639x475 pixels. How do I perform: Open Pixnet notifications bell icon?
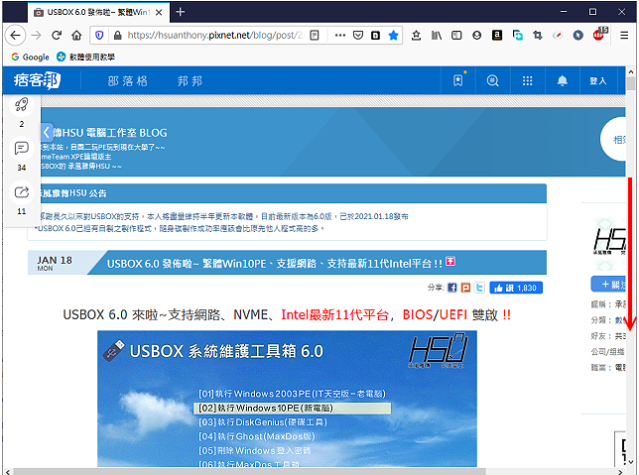pyautogui.click(x=563, y=80)
